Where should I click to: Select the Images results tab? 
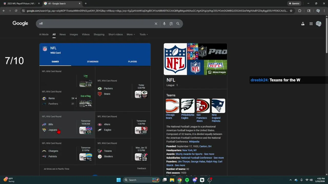coord(74,34)
